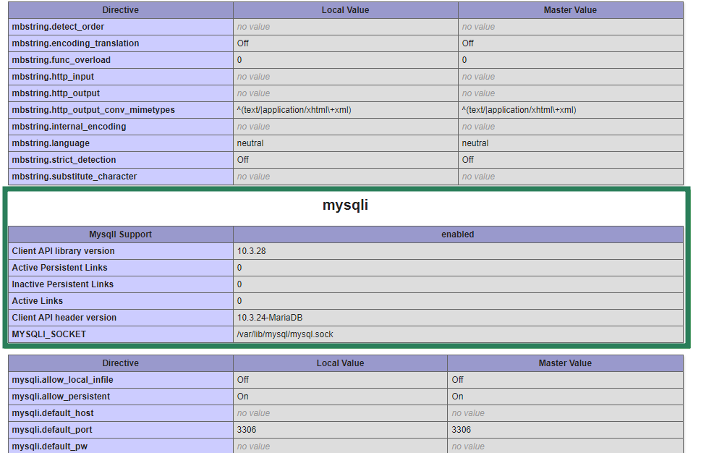
Task: Select the Inactive Persistent Links label
Action: pos(63,284)
